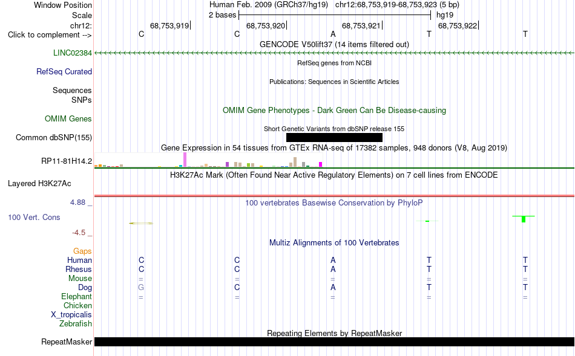
Task: Click the A base in Rhesus row
Action: (x=333, y=269)
